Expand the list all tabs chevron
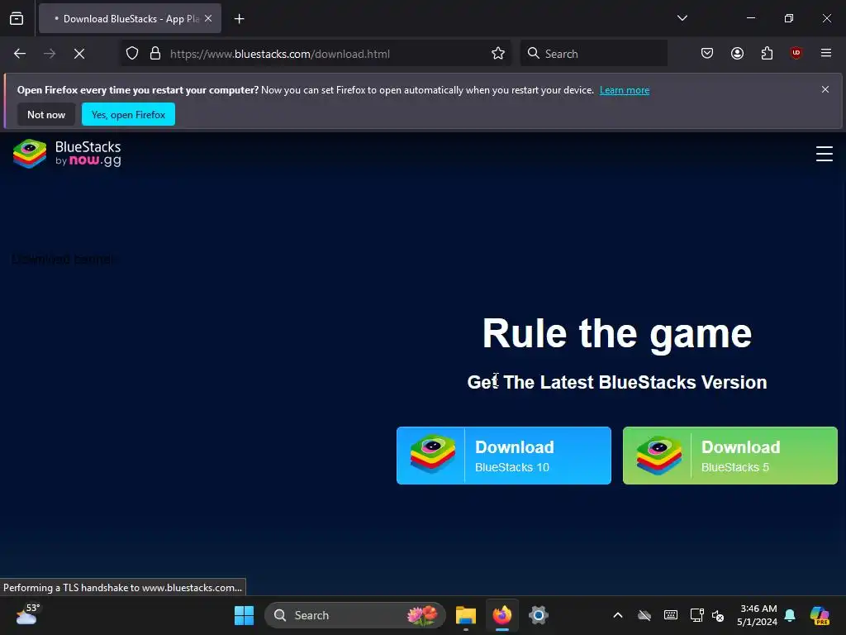This screenshot has width=846, height=635. pos(682,18)
